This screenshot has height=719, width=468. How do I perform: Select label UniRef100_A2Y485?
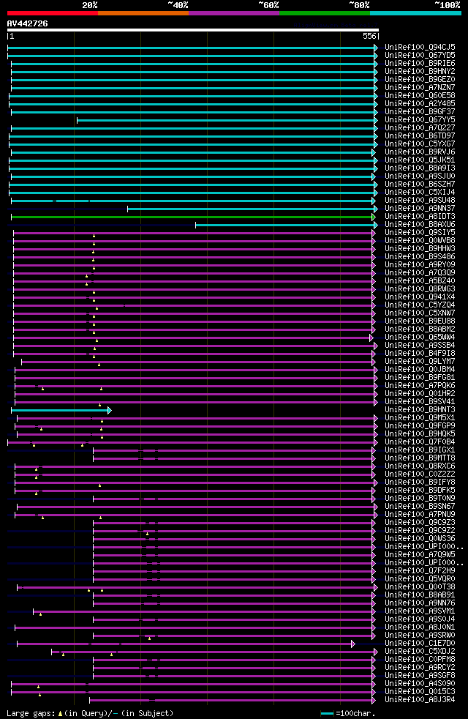coord(420,104)
